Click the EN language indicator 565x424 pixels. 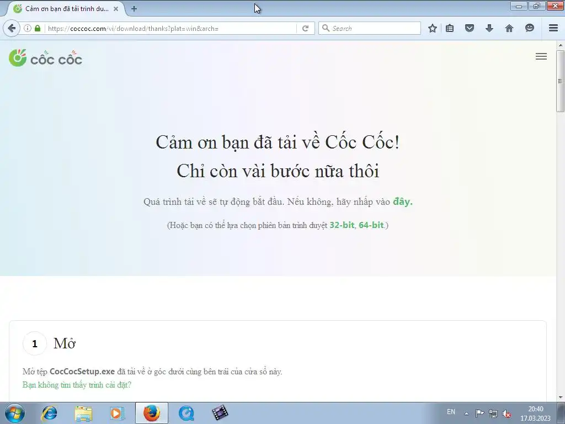click(x=451, y=412)
